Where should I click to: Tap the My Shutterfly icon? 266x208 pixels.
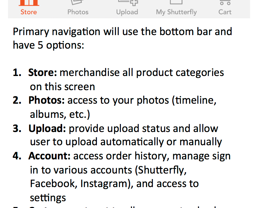coord(176,2)
